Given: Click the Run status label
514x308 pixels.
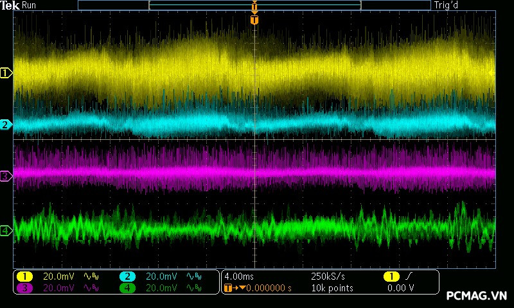Looking at the screenshot, I should pos(30,5).
